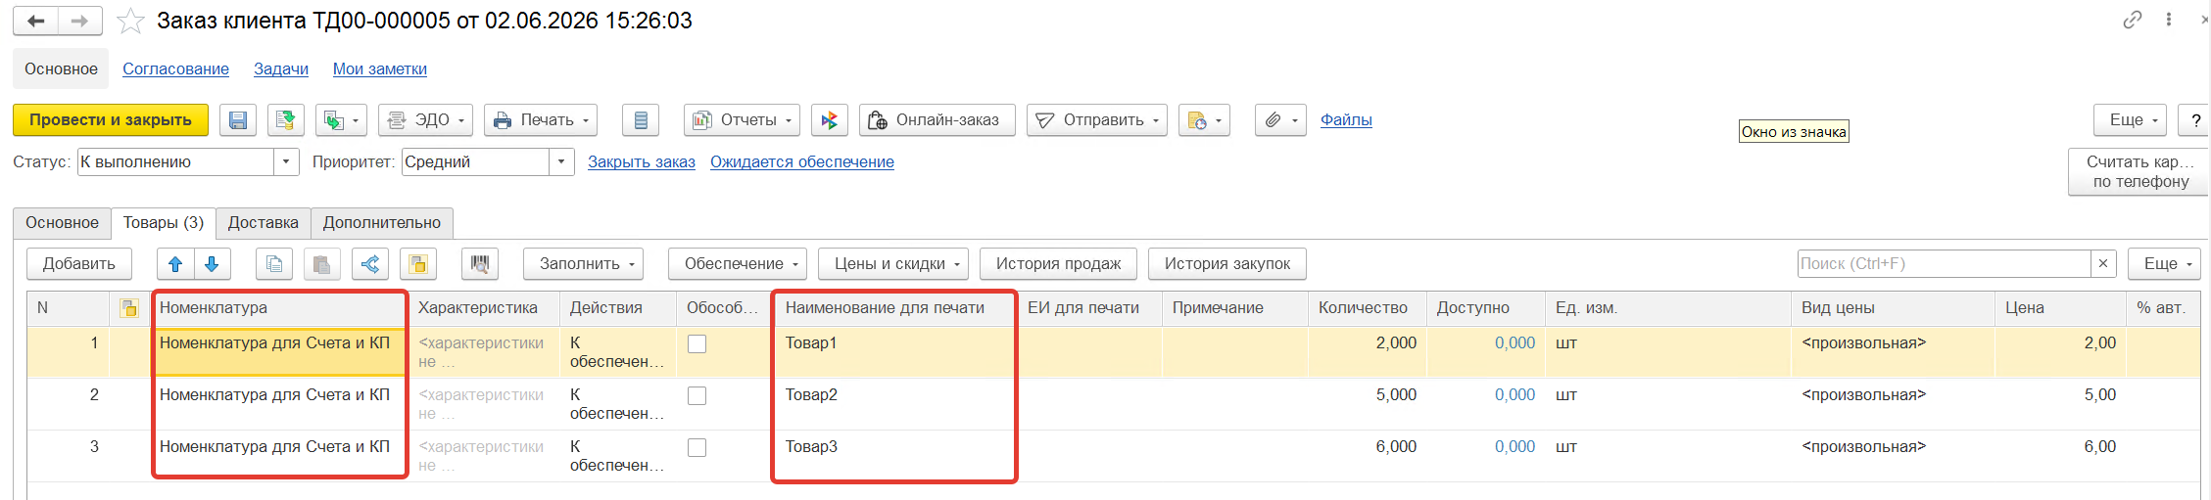Click the Приоритет field Средний
Image resolution: width=2211 pixels, height=500 pixels.
click(x=476, y=162)
